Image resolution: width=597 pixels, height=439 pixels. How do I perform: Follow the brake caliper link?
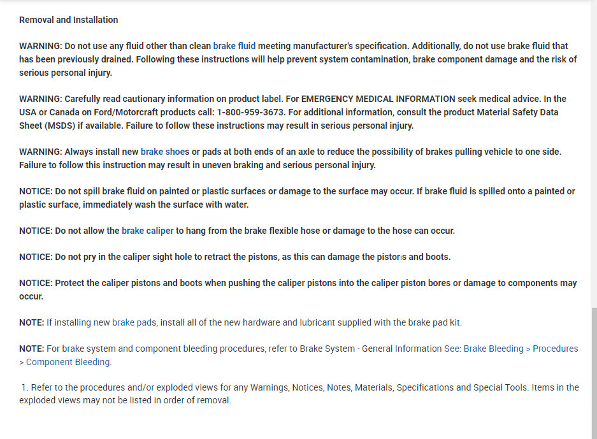pyautogui.click(x=147, y=231)
